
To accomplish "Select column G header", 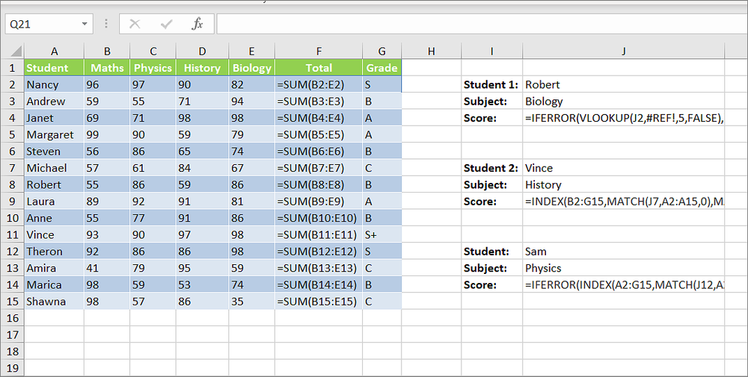I will point(381,52).
